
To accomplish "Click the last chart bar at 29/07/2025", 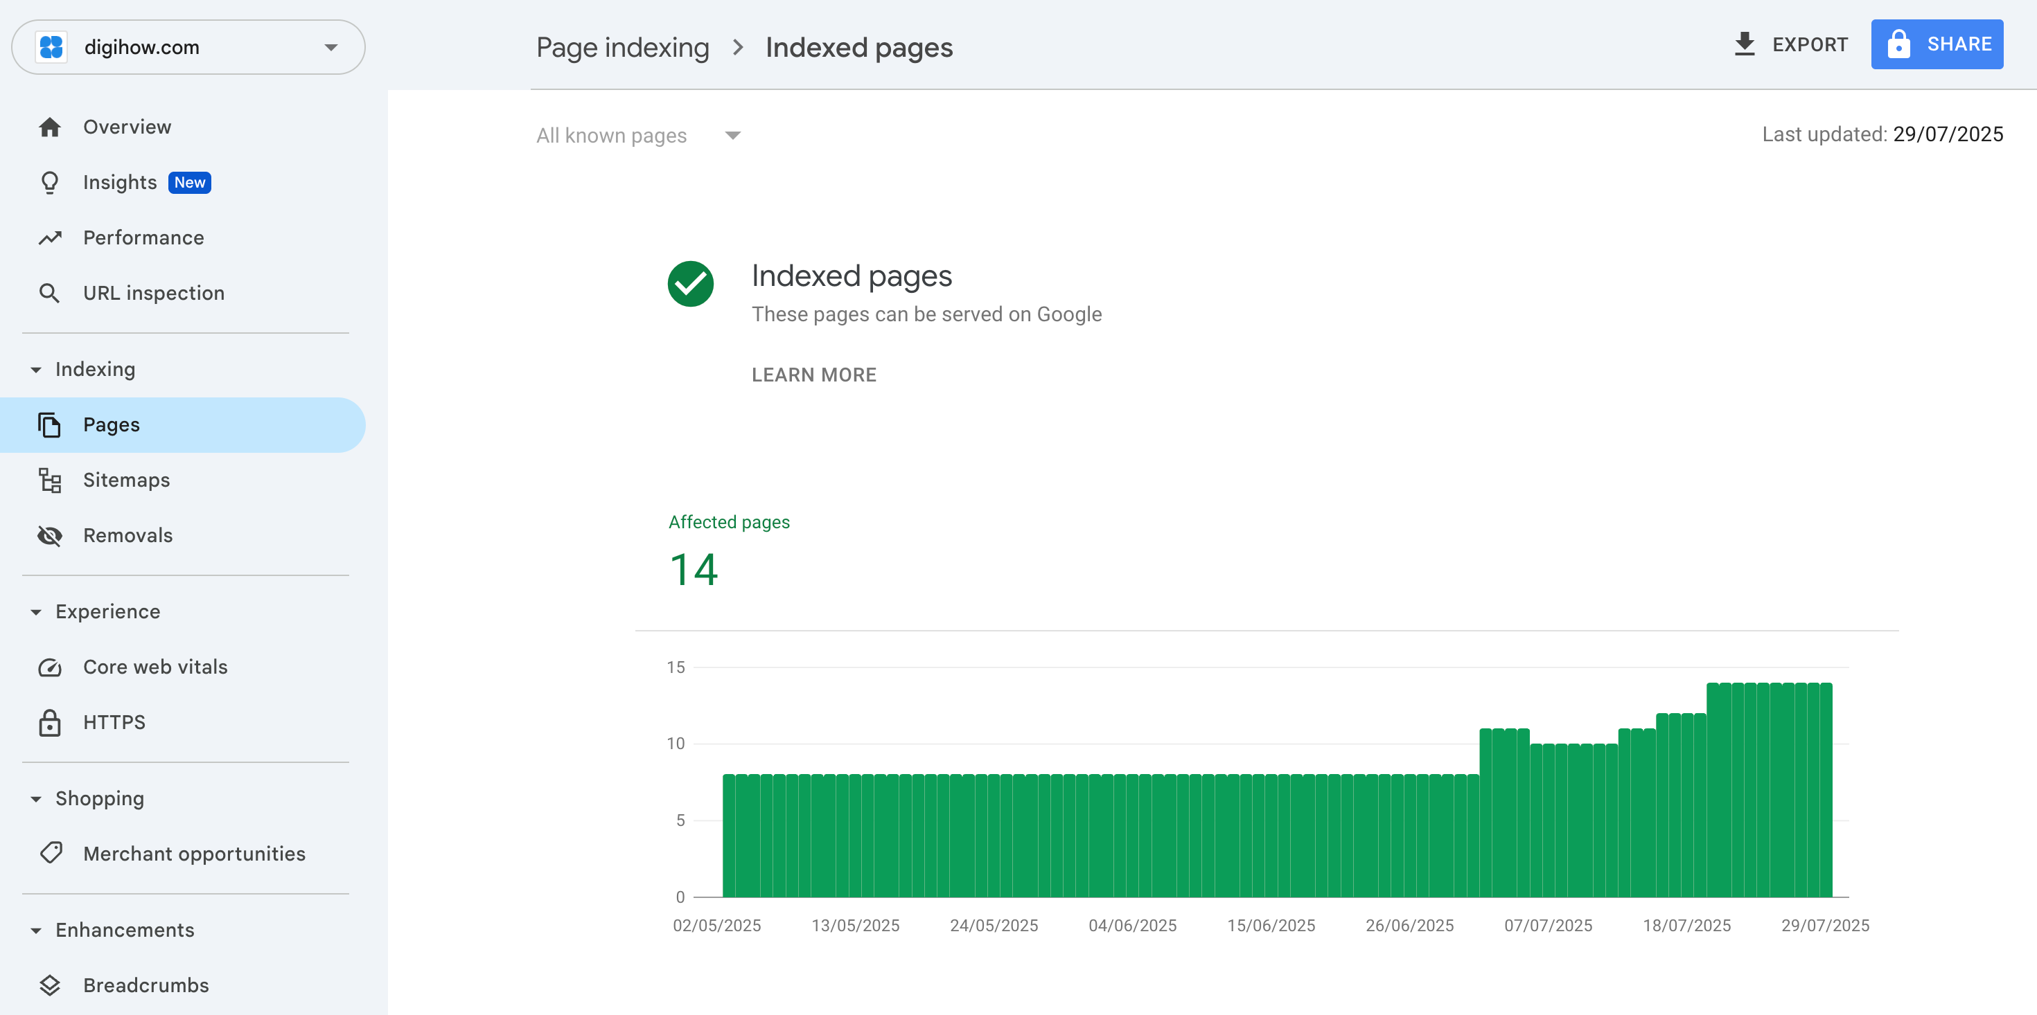I will (1826, 791).
